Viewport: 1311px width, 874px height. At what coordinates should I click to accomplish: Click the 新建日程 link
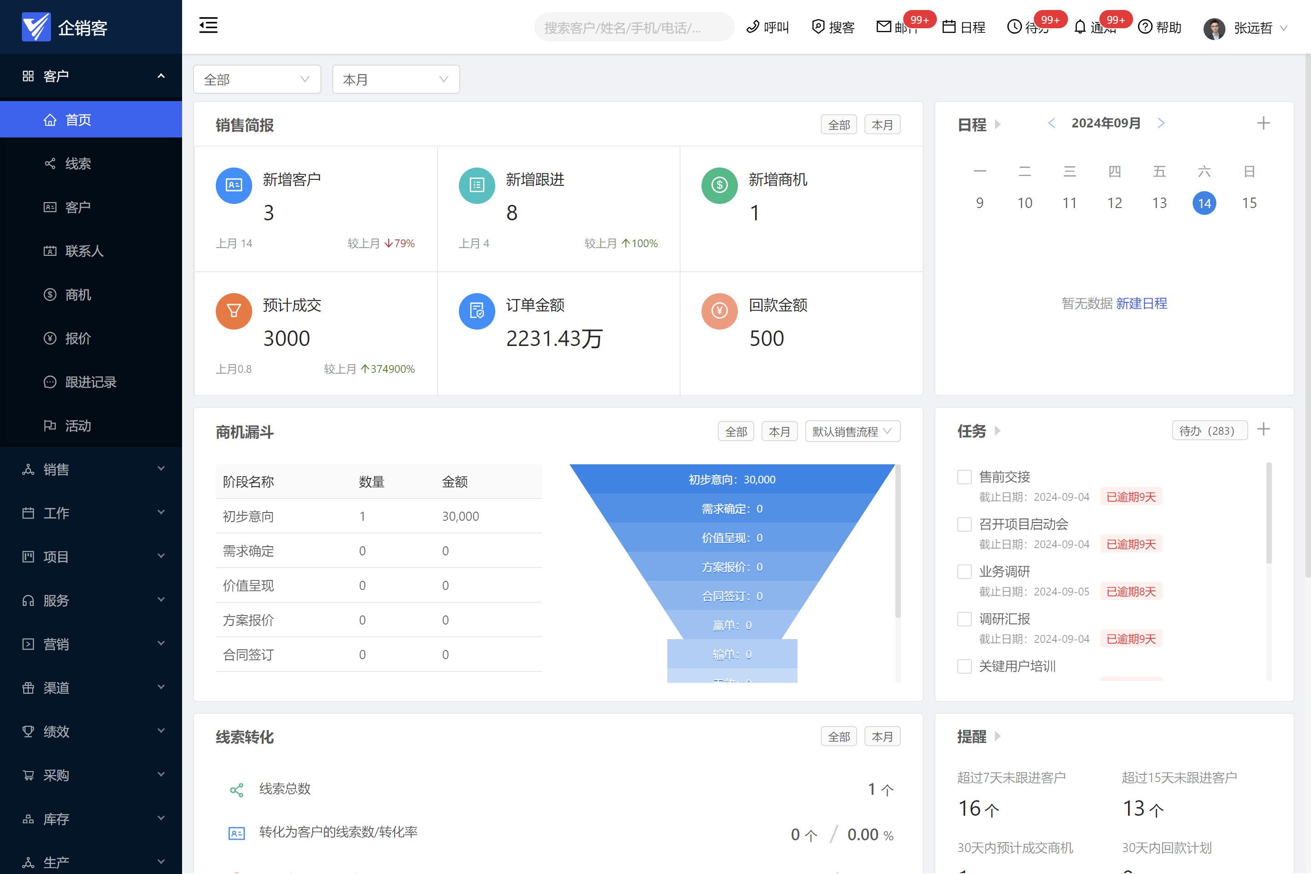(x=1141, y=304)
